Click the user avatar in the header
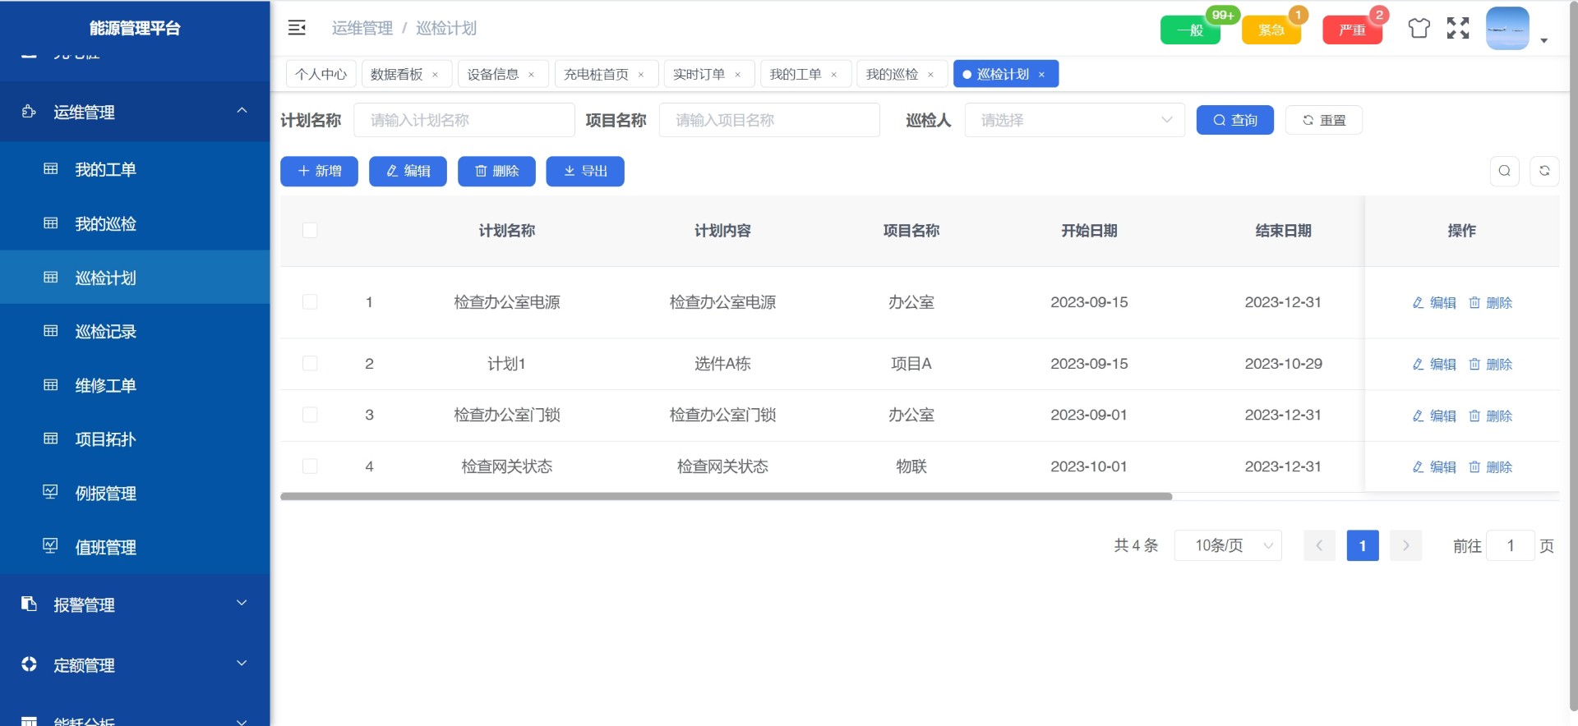 click(x=1507, y=29)
